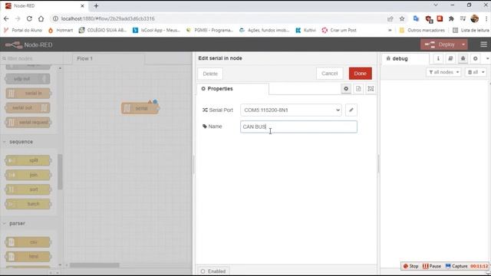The width and height of the screenshot is (491, 276).
Task: Click the browser back arrow
Action: point(6,18)
